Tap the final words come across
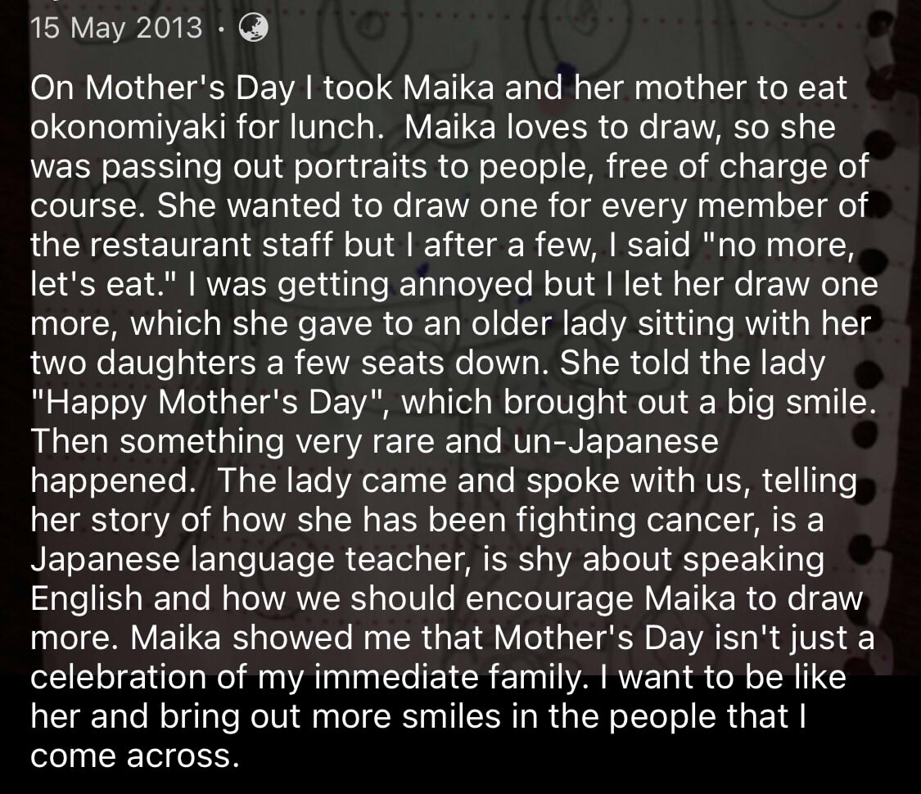Image resolution: width=921 pixels, height=794 pixels. point(135,756)
